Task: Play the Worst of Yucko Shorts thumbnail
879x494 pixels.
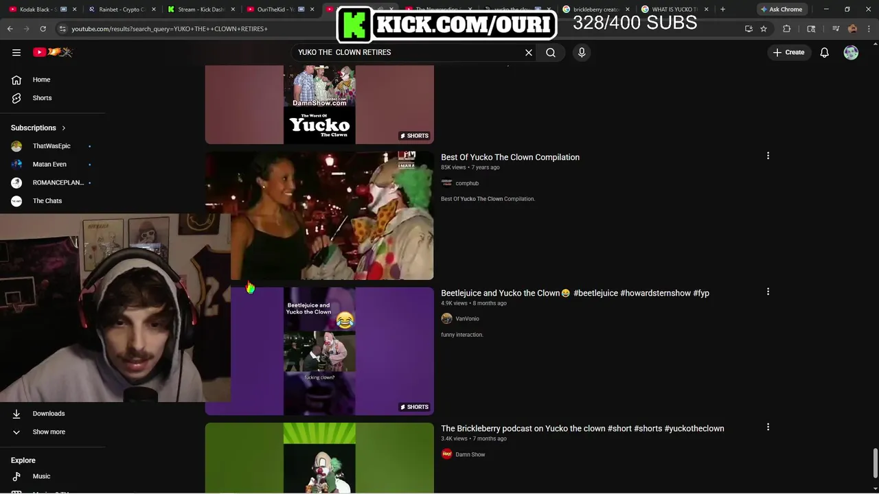Action: [x=319, y=105]
